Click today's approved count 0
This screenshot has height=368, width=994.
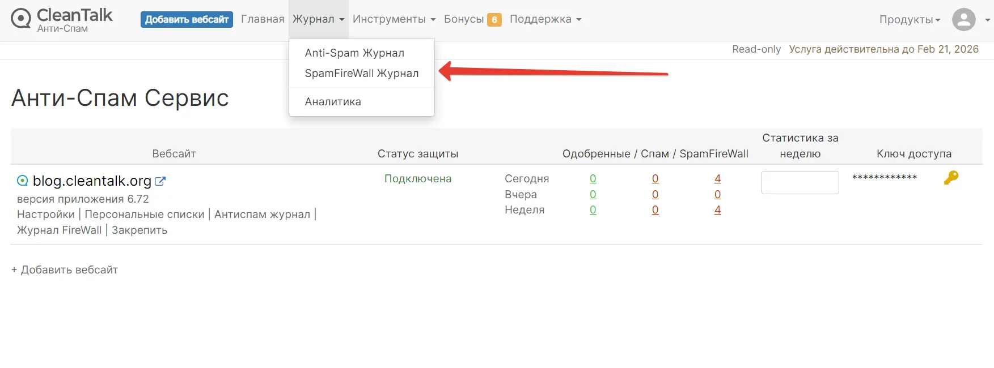[593, 178]
